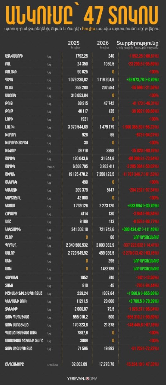Click the Տարբերությունը column header
Image resolution: width=166 pixels, height=385 pixels.
coord(138,44)
